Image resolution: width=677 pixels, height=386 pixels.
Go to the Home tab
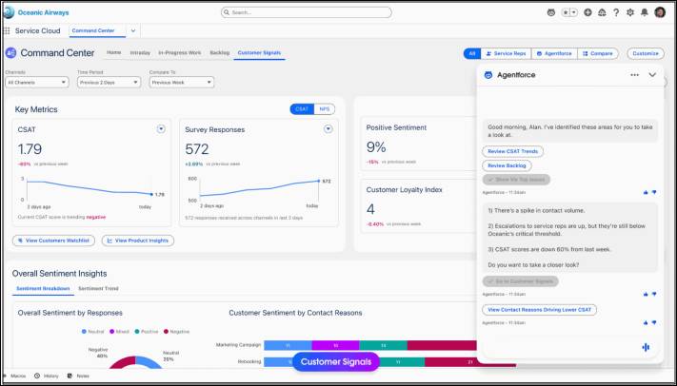[x=113, y=52]
